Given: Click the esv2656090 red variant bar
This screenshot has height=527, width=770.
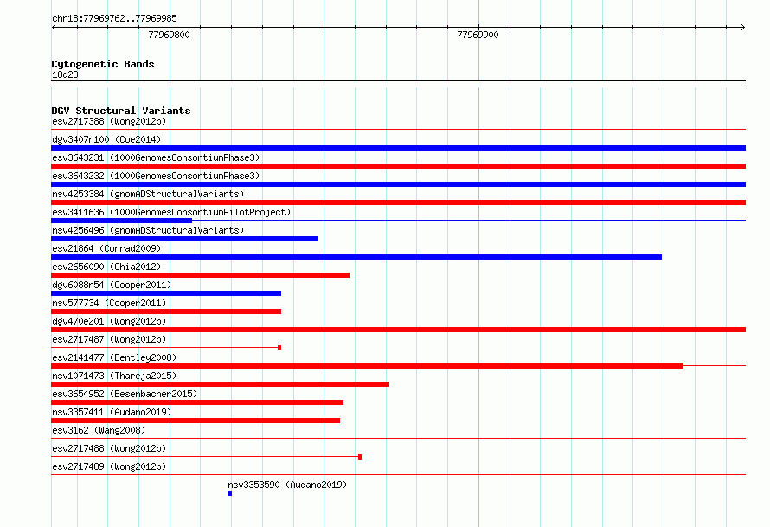Looking at the screenshot, I should tap(201, 275).
